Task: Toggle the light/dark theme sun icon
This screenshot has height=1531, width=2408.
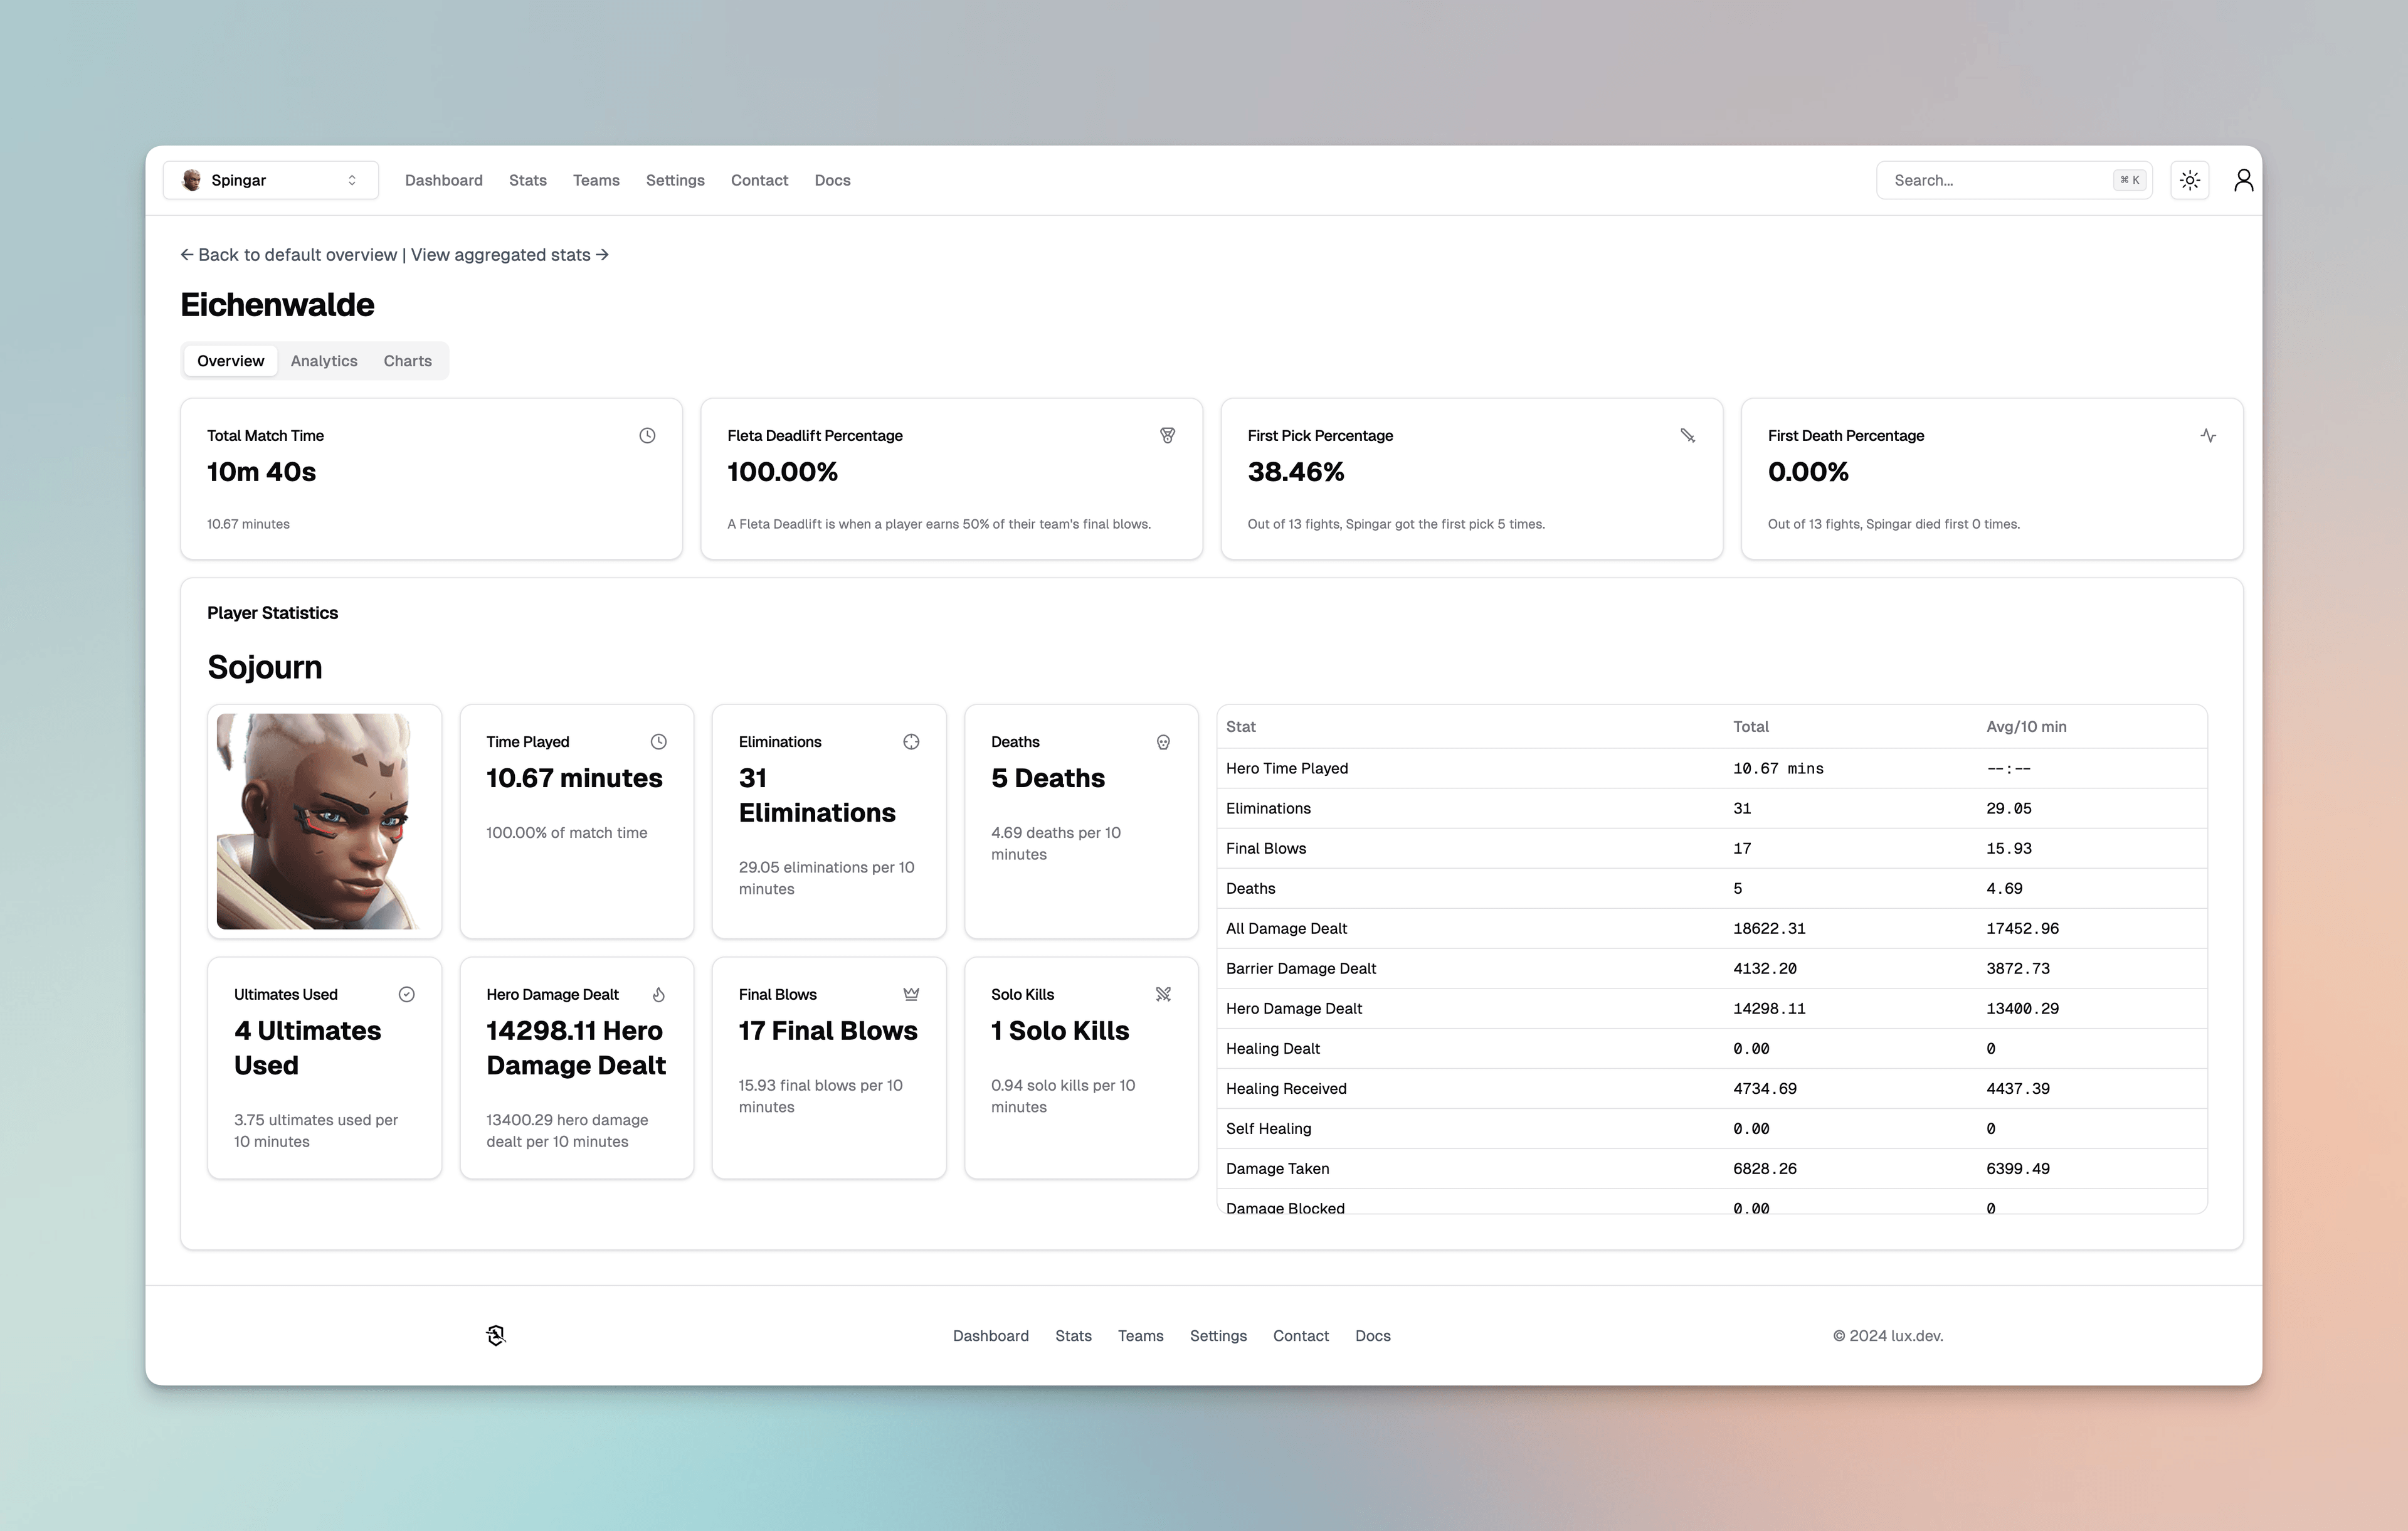Action: coord(2190,180)
